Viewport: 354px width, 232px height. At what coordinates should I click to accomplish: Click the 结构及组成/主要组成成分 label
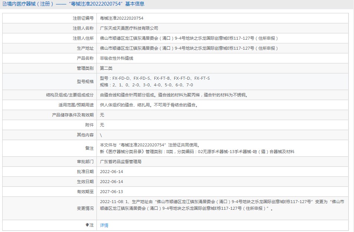coord(70,95)
